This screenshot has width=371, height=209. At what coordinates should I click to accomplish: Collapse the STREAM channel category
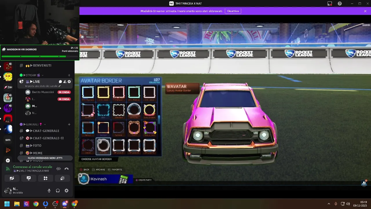pyautogui.click(x=32, y=75)
